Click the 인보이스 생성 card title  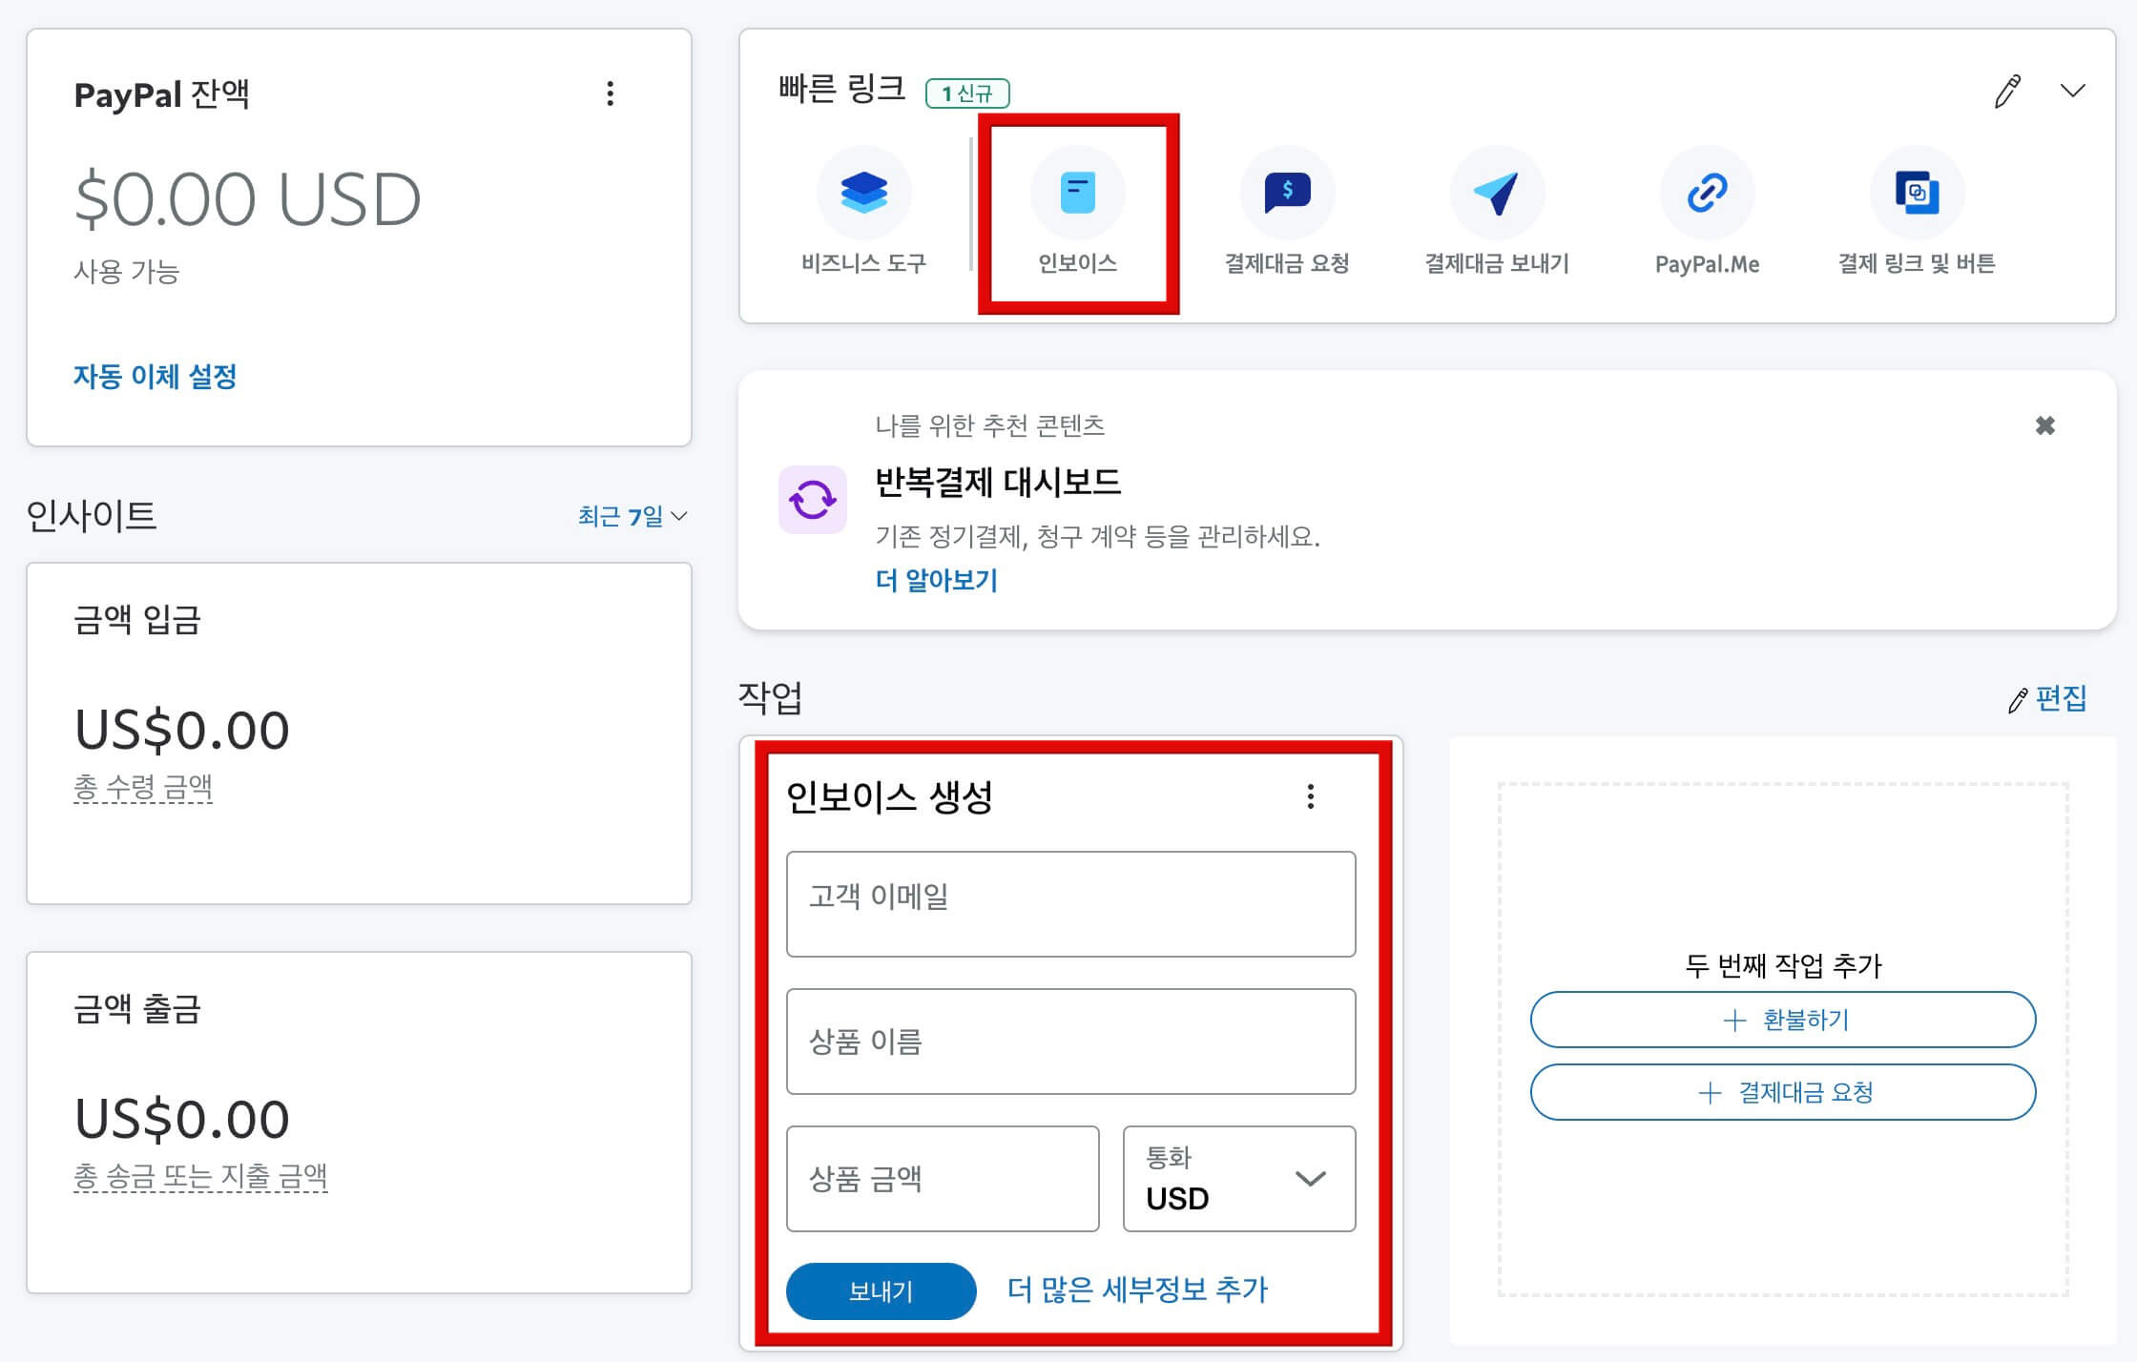pos(889,796)
